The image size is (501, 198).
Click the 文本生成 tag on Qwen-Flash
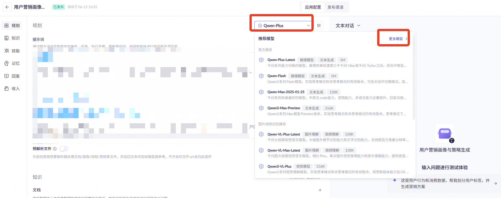pyautogui.click(x=318, y=76)
